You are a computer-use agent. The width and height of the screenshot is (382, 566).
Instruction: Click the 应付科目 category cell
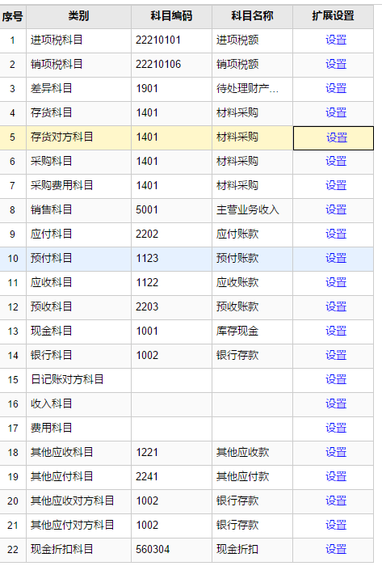click(x=78, y=234)
